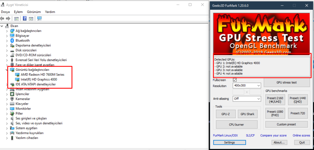The image size is (314, 150).
Task: Select the Evrensel Seri Veri Yolu USB icon
Action: click(13, 60)
